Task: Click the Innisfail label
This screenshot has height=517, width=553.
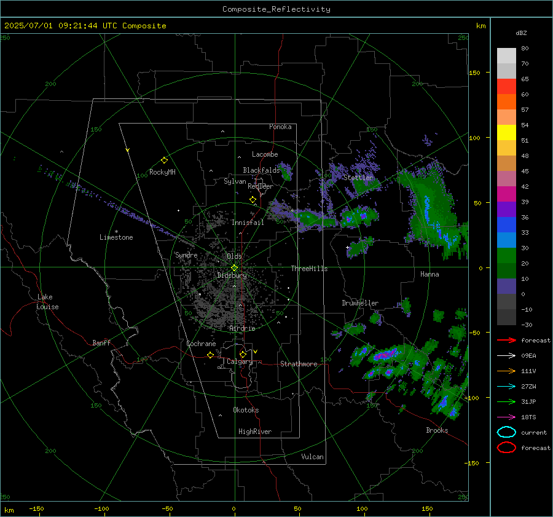Action: (248, 223)
